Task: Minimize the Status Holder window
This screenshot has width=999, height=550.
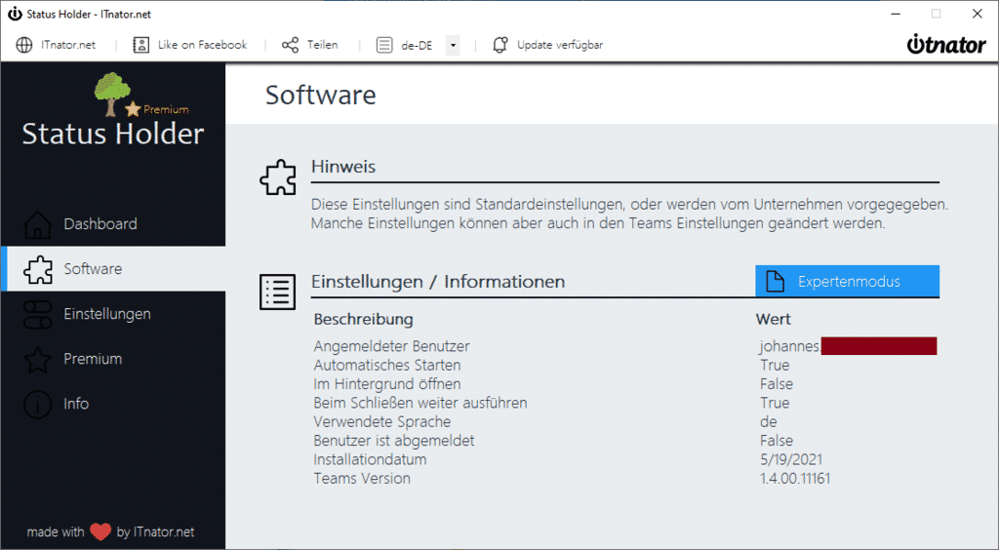Action: (x=896, y=14)
